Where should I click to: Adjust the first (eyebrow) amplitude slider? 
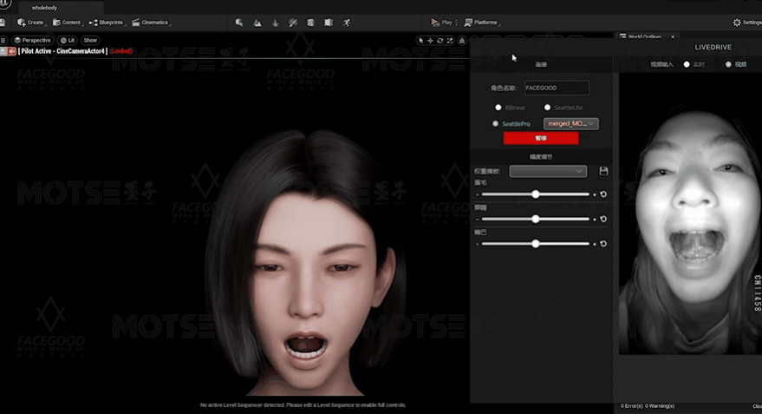click(x=536, y=194)
